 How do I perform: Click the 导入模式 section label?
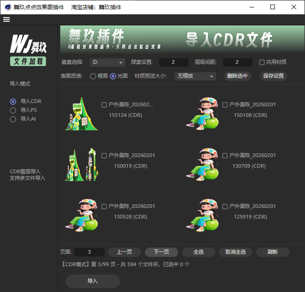pyautogui.click(x=20, y=84)
